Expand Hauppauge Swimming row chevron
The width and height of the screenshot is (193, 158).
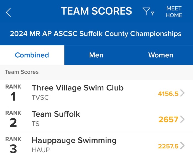pyautogui.click(x=182, y=146)
